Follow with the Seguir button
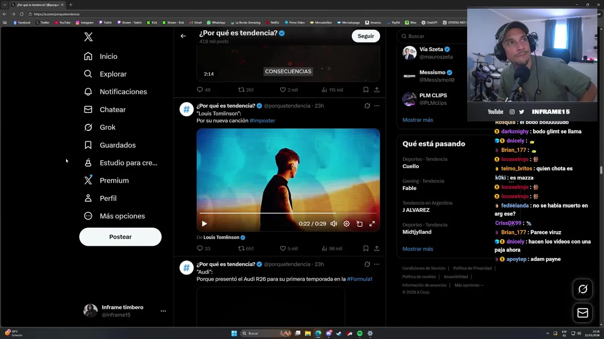 [x=366, y=36]
